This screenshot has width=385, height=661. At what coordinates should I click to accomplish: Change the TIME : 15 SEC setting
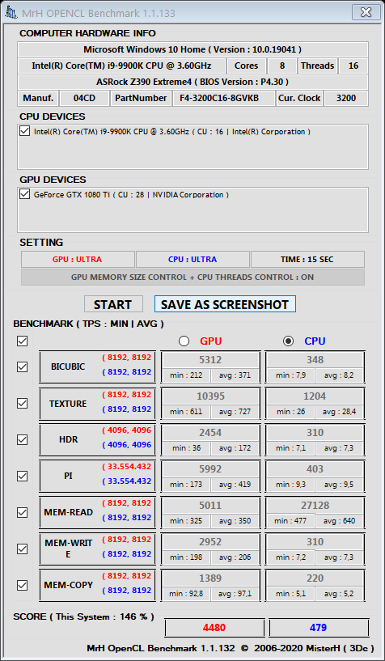coord(307,259)
